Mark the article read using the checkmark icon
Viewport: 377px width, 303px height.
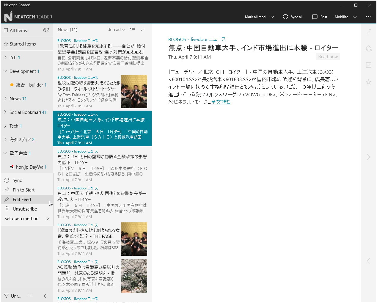point(368,65)
